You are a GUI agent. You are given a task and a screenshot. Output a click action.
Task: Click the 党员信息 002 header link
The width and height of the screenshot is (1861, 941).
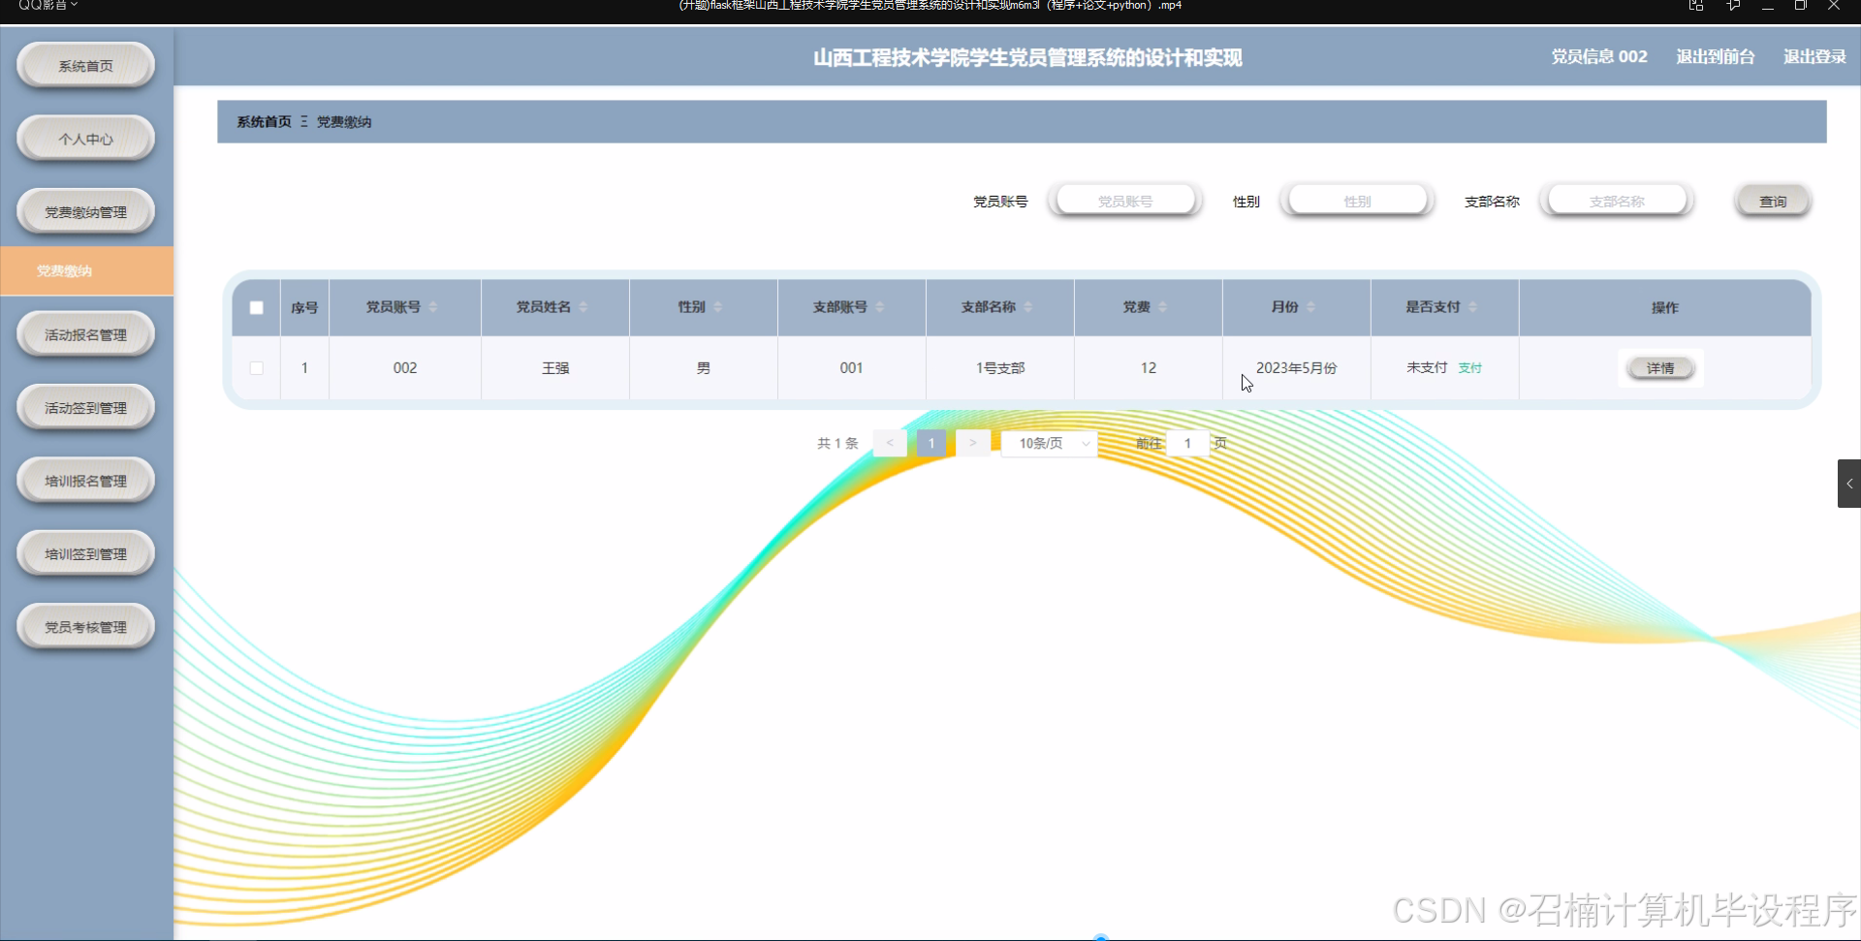coord(1599,57)
